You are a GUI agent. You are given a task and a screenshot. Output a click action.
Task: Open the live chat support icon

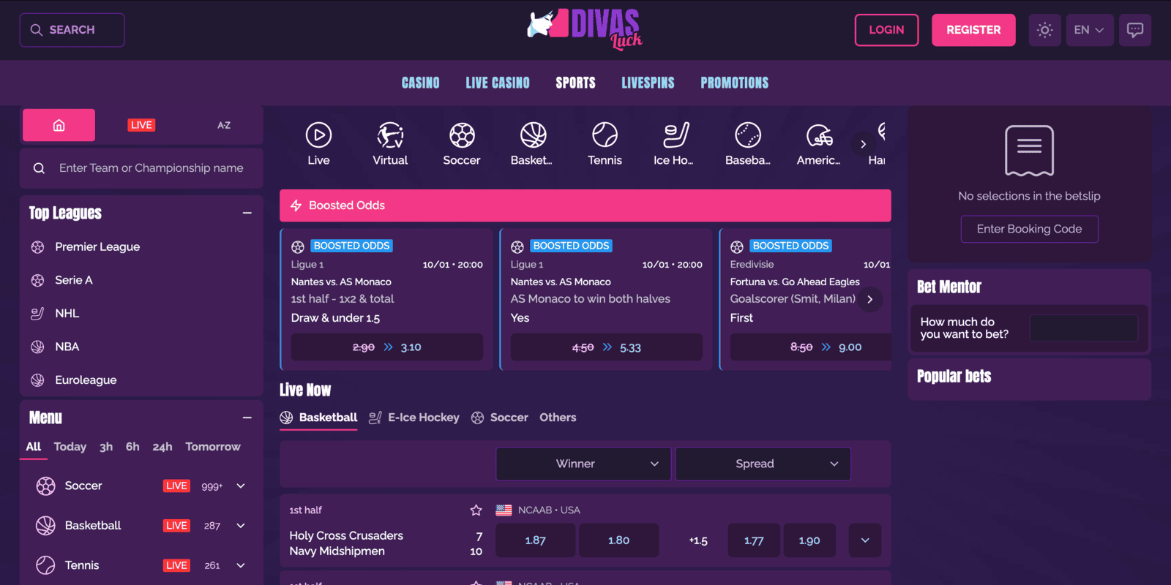pos(1134,30)
